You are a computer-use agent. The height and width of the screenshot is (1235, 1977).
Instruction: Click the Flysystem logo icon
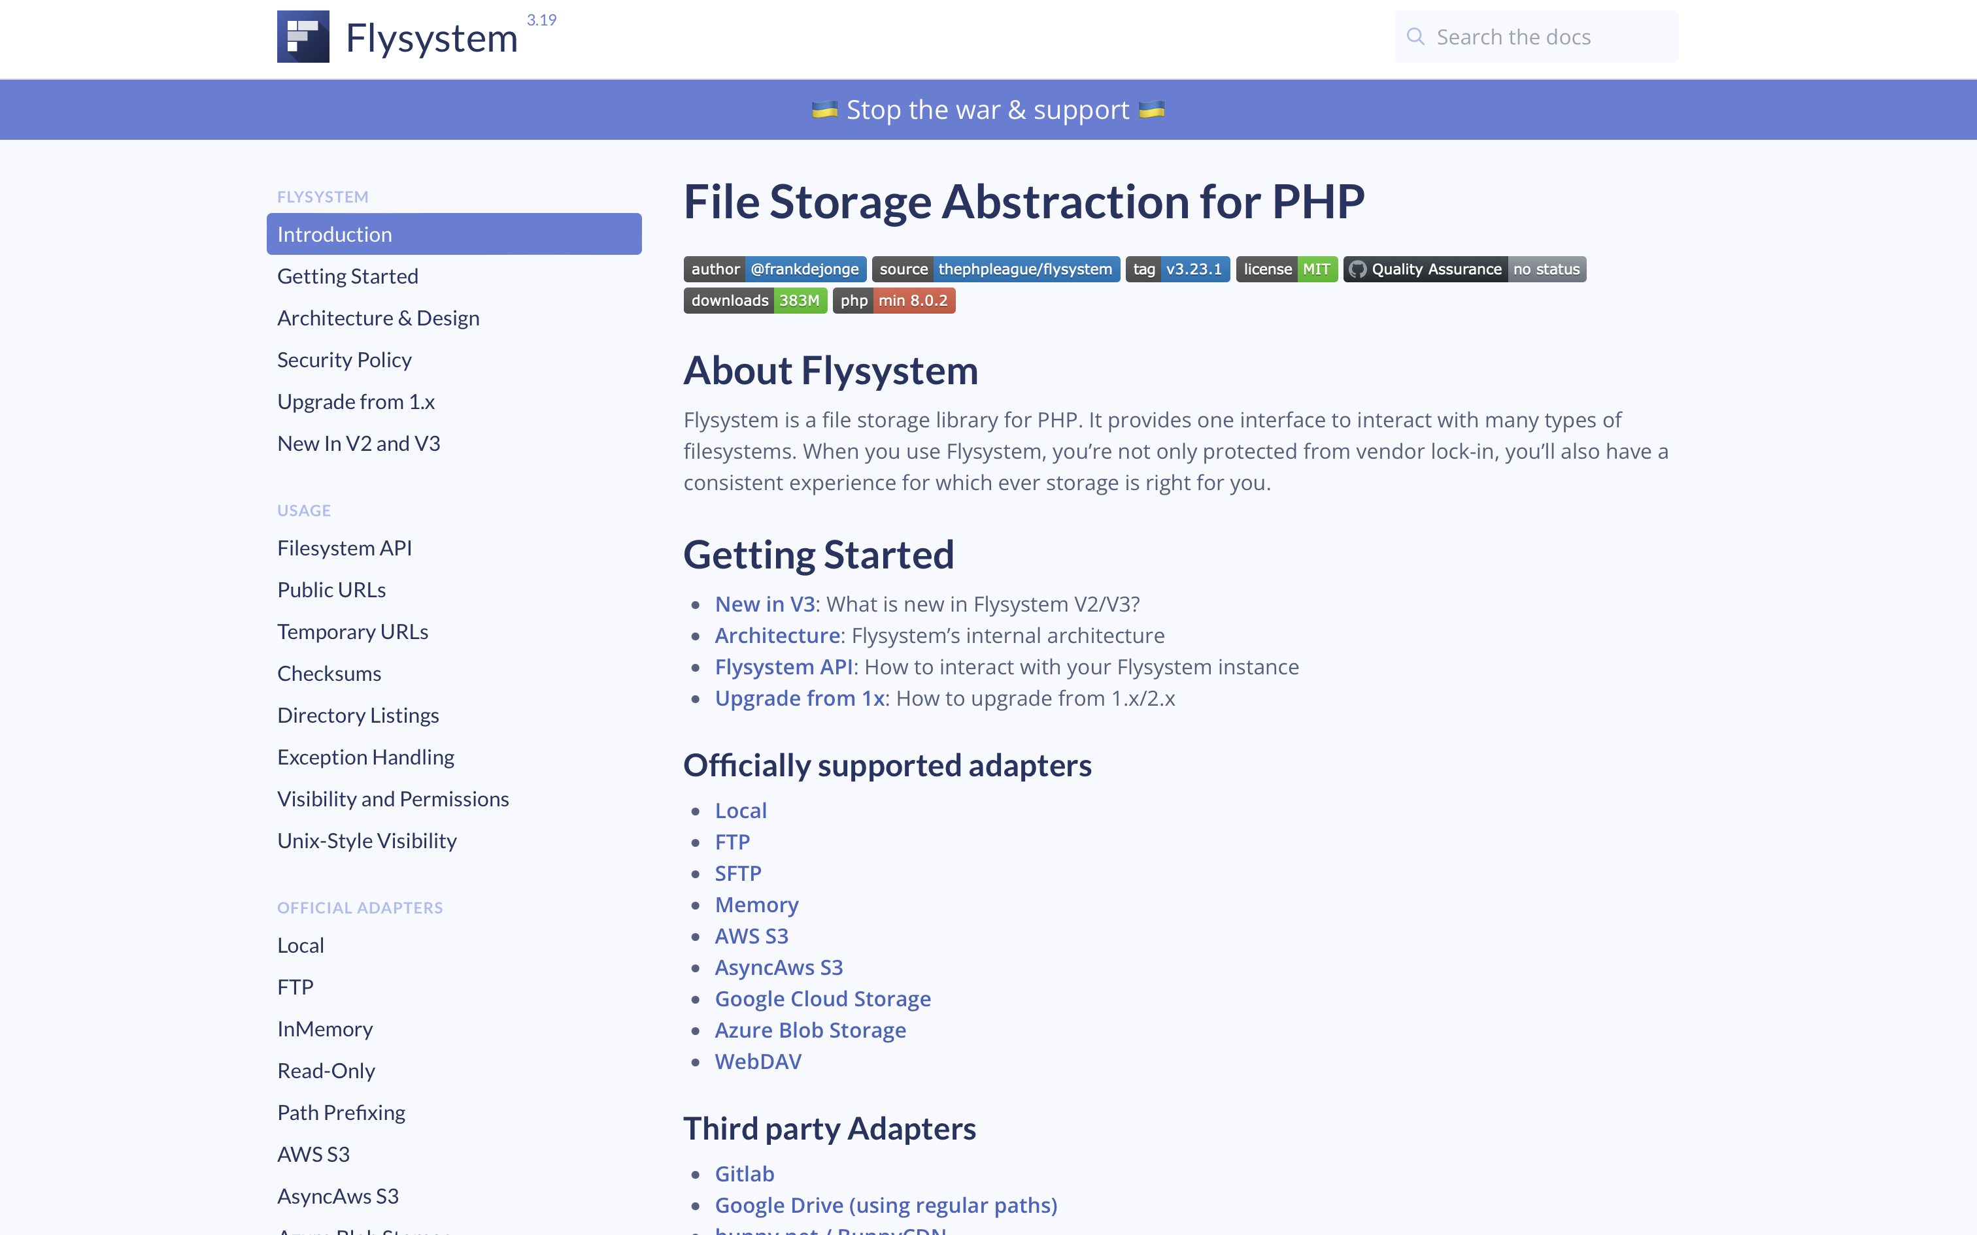pyautogui.click(x=305, y=35)
